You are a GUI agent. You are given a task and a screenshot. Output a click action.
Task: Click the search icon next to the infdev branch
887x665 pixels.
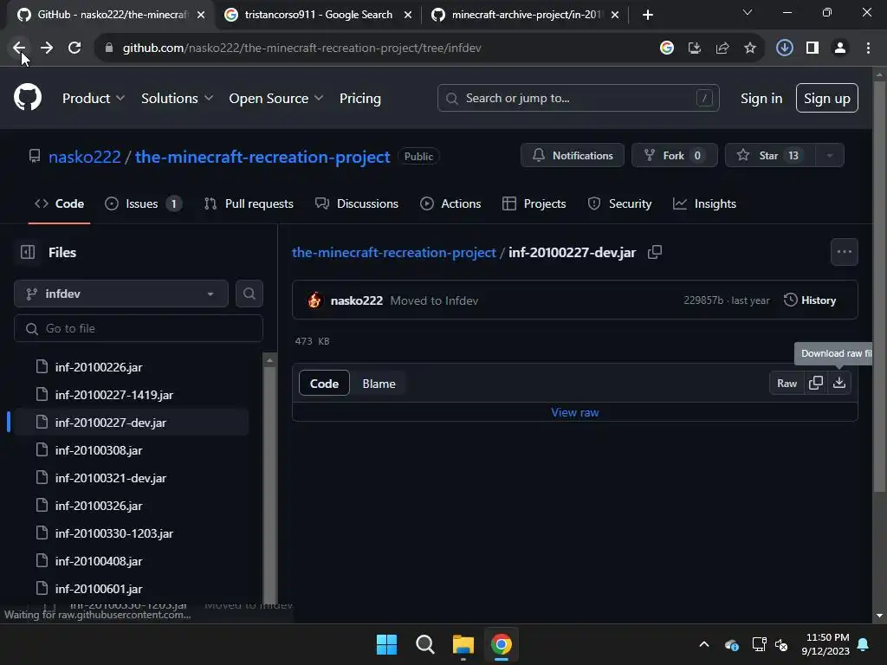[249, 294]
